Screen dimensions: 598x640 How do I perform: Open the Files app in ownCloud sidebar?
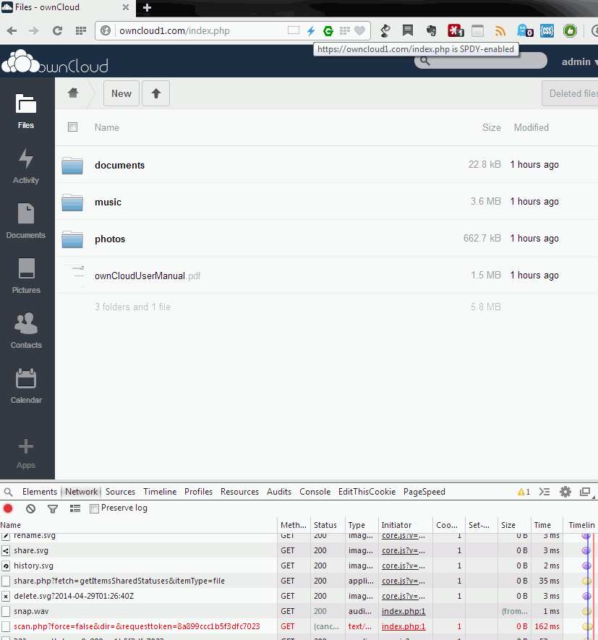26,111
